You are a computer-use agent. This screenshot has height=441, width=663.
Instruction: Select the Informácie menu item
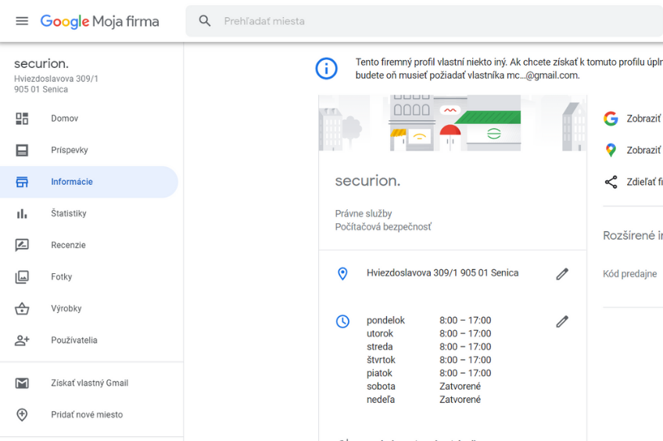click(x=89, y=182)
